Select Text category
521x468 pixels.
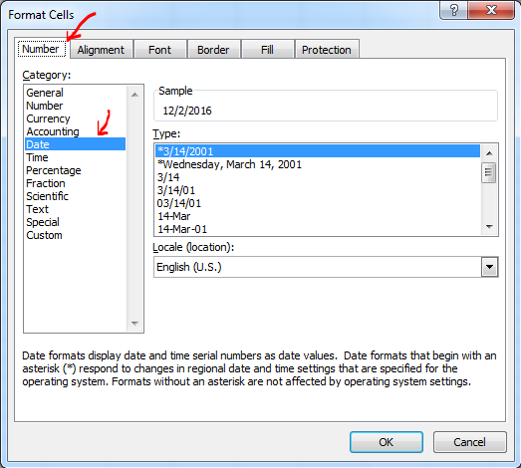76,209
